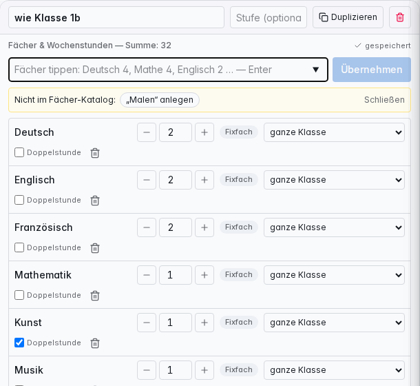Click the Französisch hours value field

coord(176,227)
